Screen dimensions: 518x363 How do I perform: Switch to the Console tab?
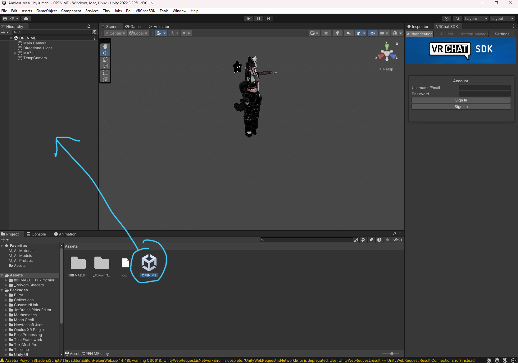pyautogui.click(x=36, y=234)
